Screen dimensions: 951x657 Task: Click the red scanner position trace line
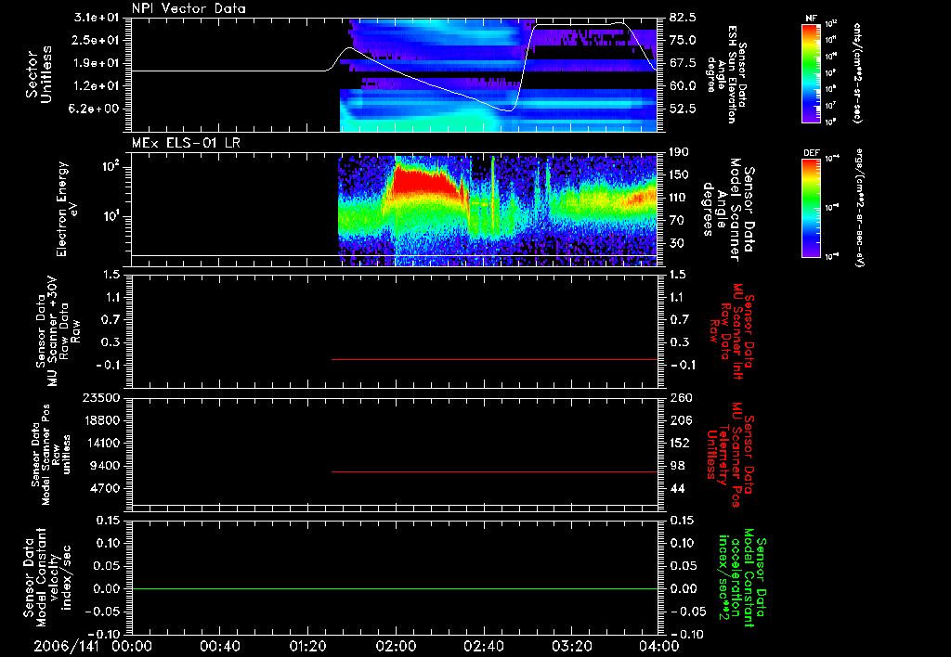[x=494, y=471]
